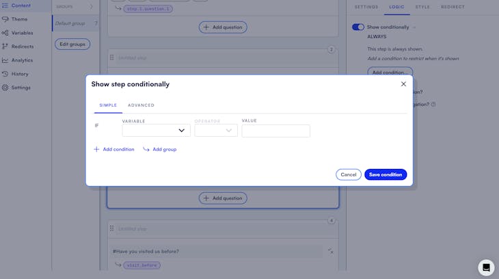
Task: Click the step.1.question.1 variable tag
Action: [148, 9]
